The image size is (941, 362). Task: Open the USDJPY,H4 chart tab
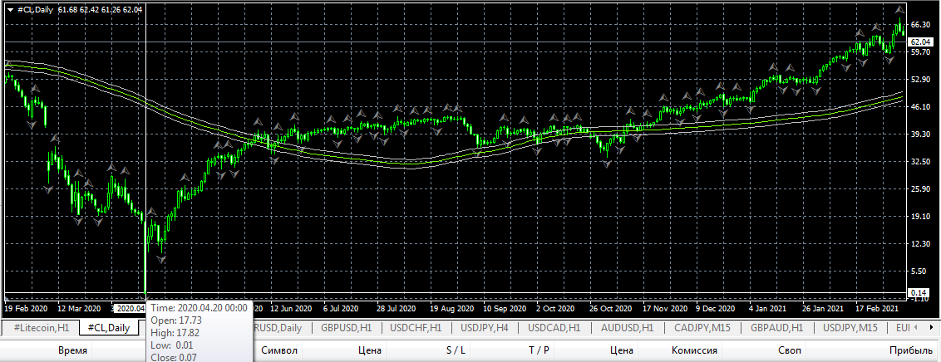pos(485,328)
